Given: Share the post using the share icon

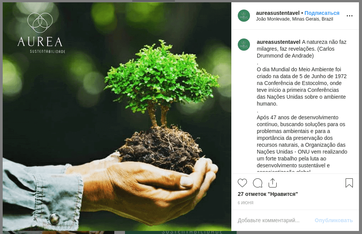Looking at the screenshot, I should 273,183.
